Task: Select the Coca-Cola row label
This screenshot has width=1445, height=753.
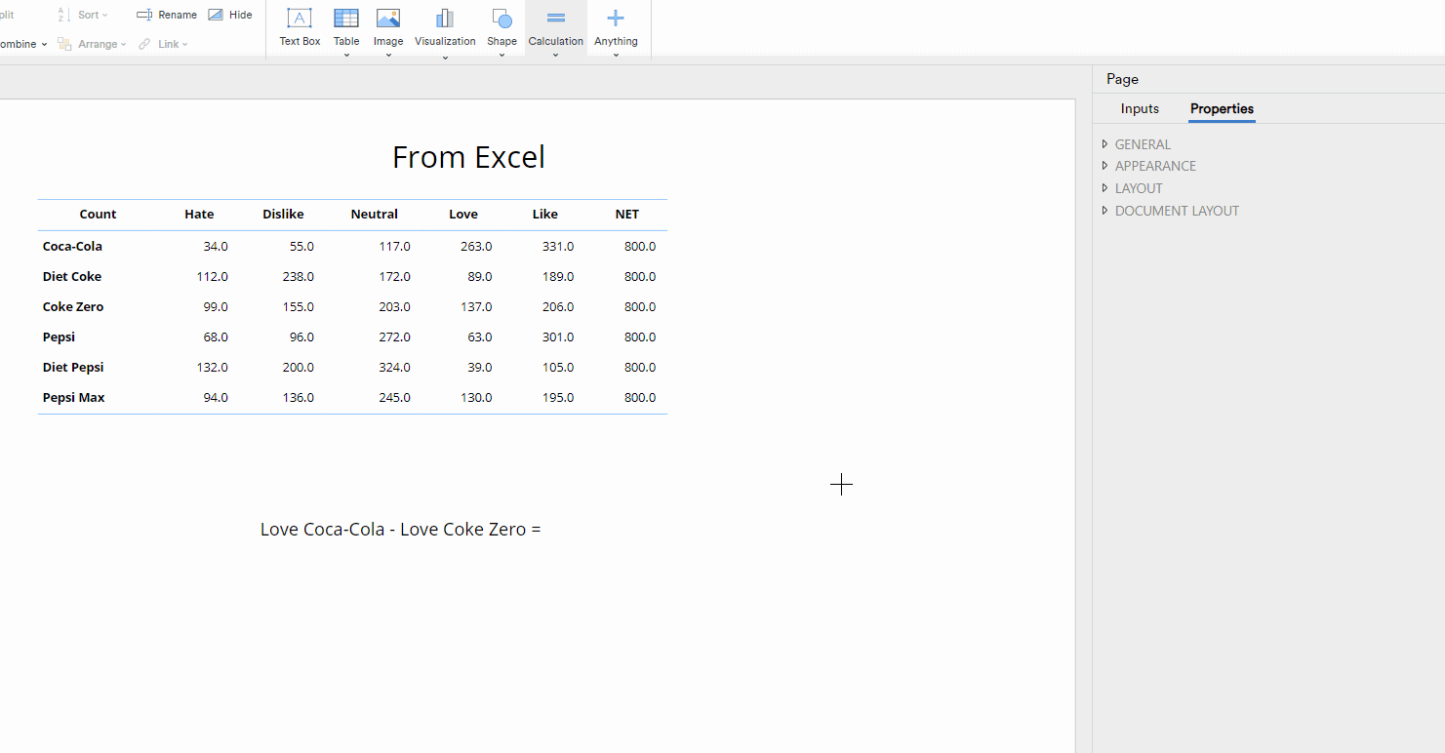Action: pyautogui.click(x=72, y=247)
